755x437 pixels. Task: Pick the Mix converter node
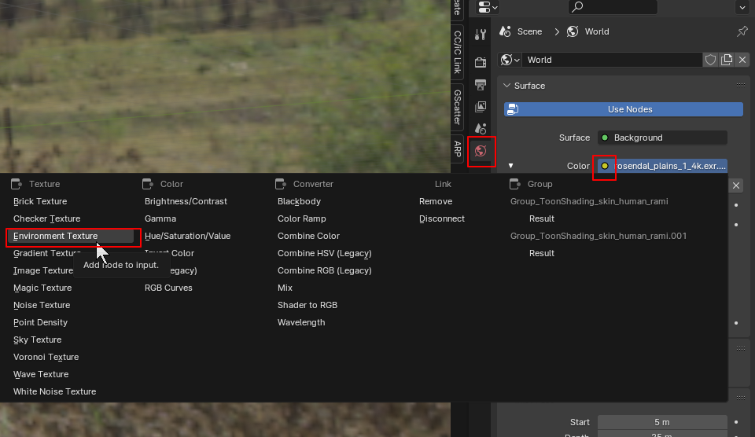click(x=285, y=288)
